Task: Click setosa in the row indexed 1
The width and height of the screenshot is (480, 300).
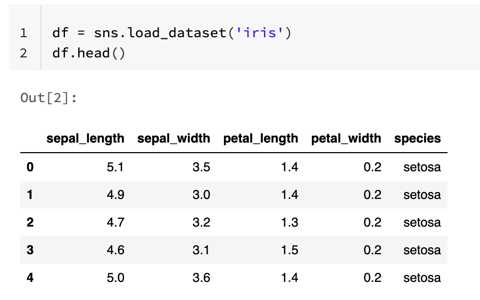Action: click(x=422, y=195)
